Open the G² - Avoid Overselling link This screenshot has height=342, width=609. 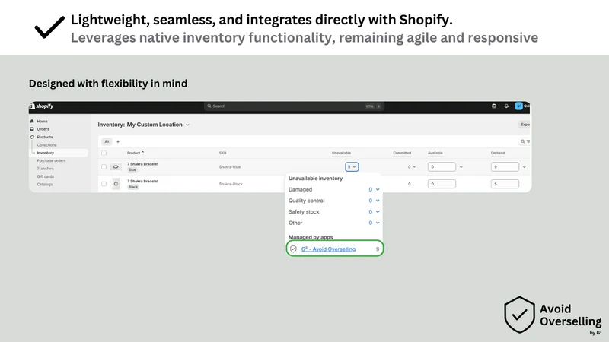[328, 249]
